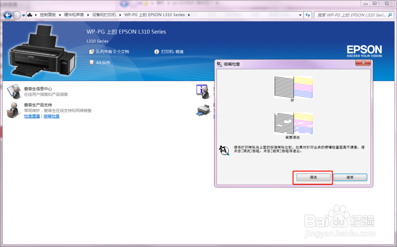Click the info person icon left of the dialog
Image resolution: width=397 pixels, height=247 pixels.
pyautogui.click(x=203, y=91)
